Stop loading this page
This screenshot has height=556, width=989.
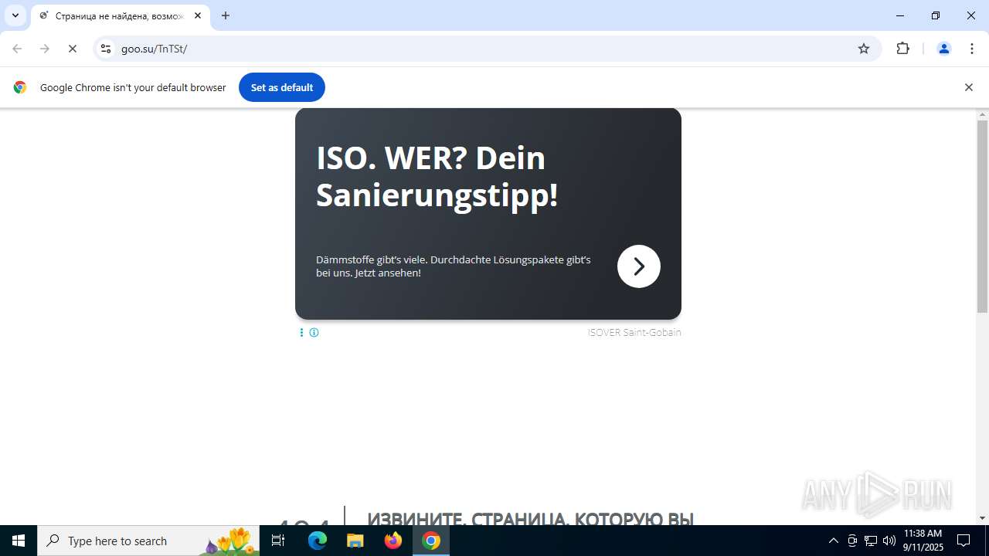(x=73, y=49)
